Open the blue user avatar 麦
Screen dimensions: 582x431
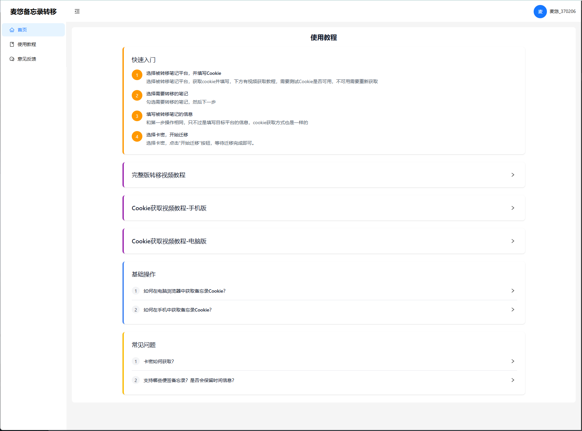pos(540,12)
